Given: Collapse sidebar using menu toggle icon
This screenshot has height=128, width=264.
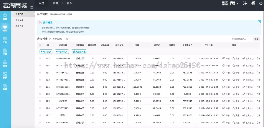Looking at the screenshot, I should [32, 7].
